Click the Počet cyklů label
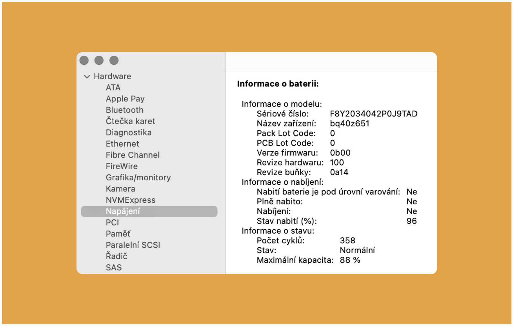The width and height of the screenshot is (514, 326). [x=281, y=241]
